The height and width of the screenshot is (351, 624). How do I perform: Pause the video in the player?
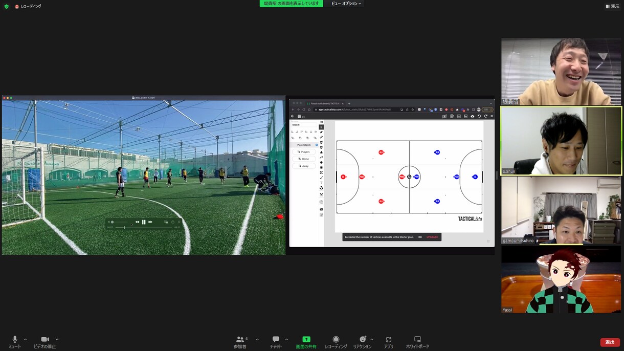click(144, 222)
